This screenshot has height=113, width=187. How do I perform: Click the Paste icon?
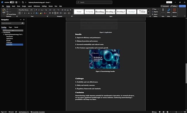tap(4, 10)
